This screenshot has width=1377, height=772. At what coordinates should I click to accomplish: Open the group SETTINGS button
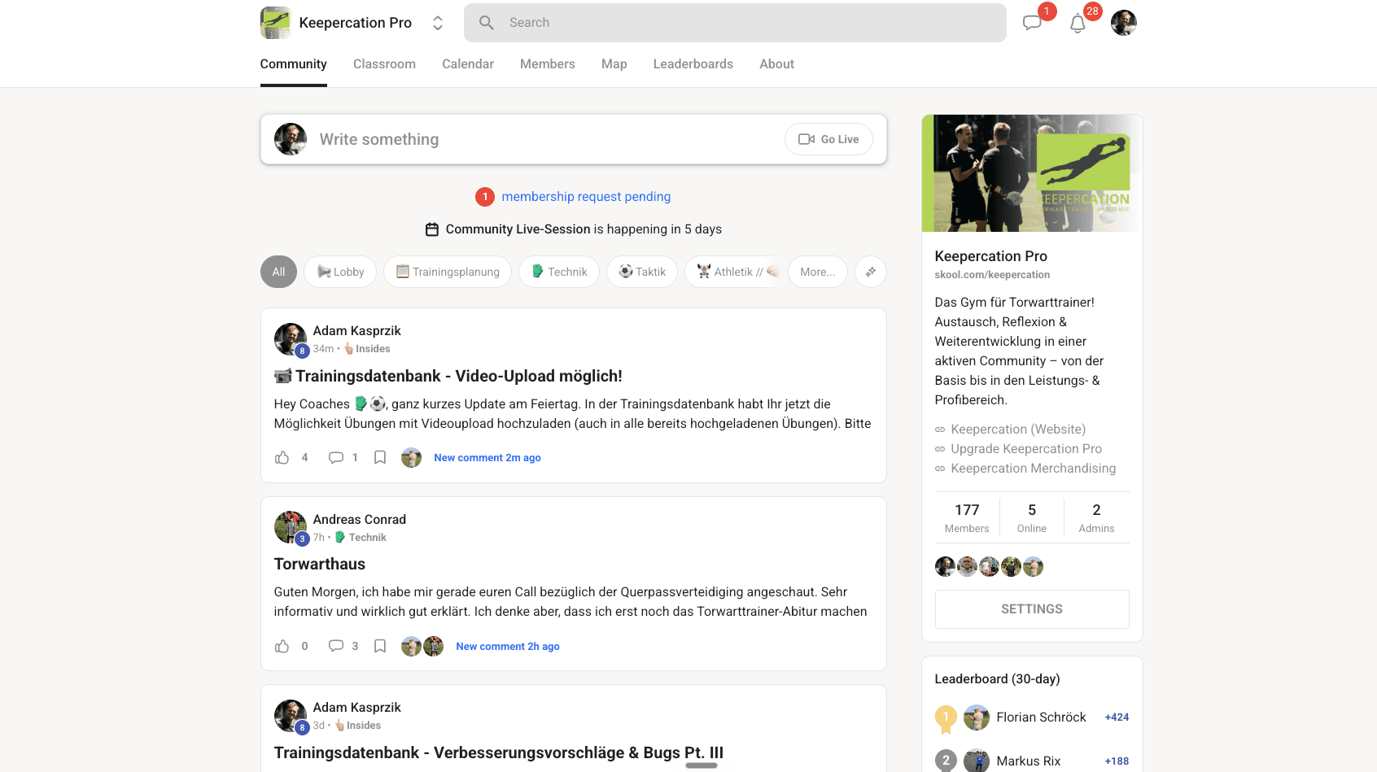[x=1032, y=609]
